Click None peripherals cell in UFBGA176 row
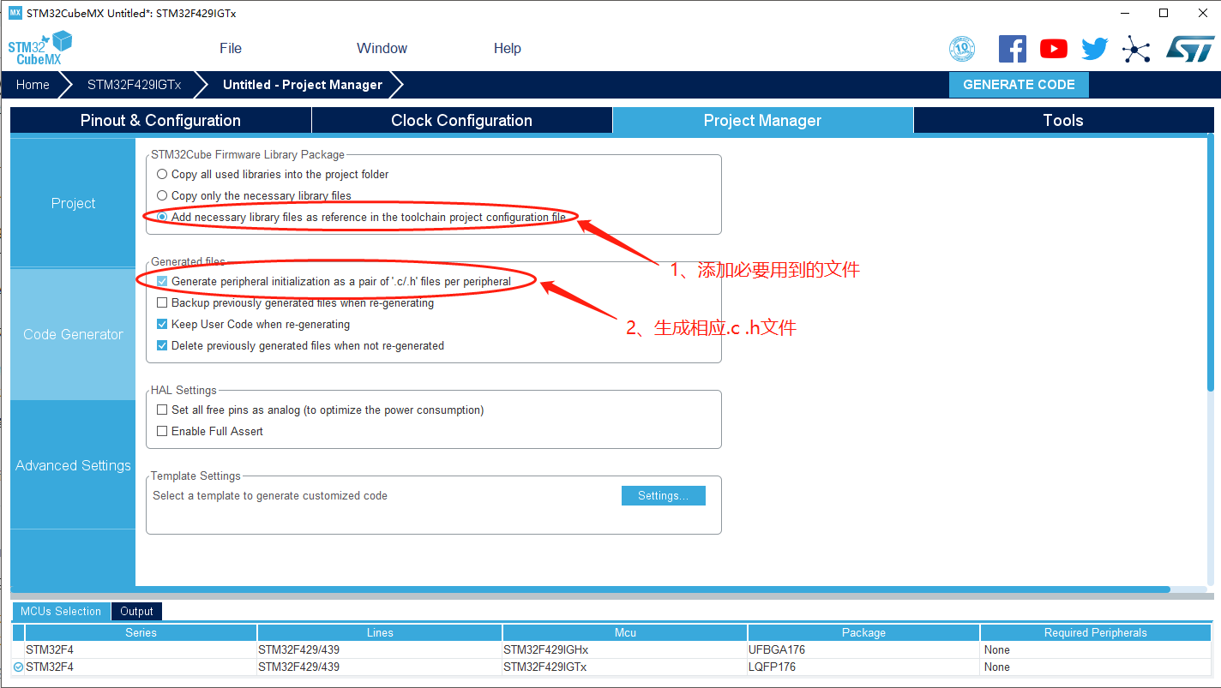 coord(1096,649)
